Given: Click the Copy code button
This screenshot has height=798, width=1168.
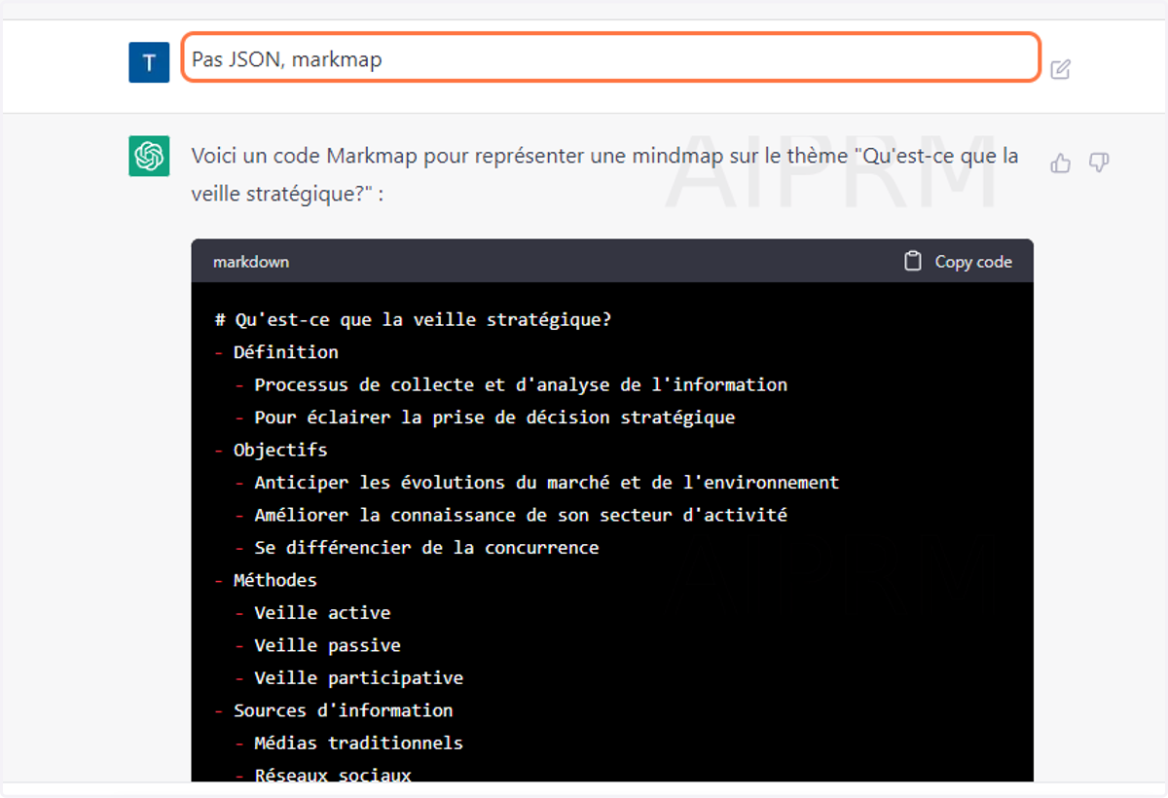Looking at the screenshot, I should (x=959, y=262).
